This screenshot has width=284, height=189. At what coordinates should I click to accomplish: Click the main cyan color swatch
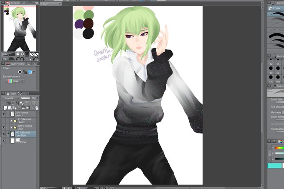(274, 166)
